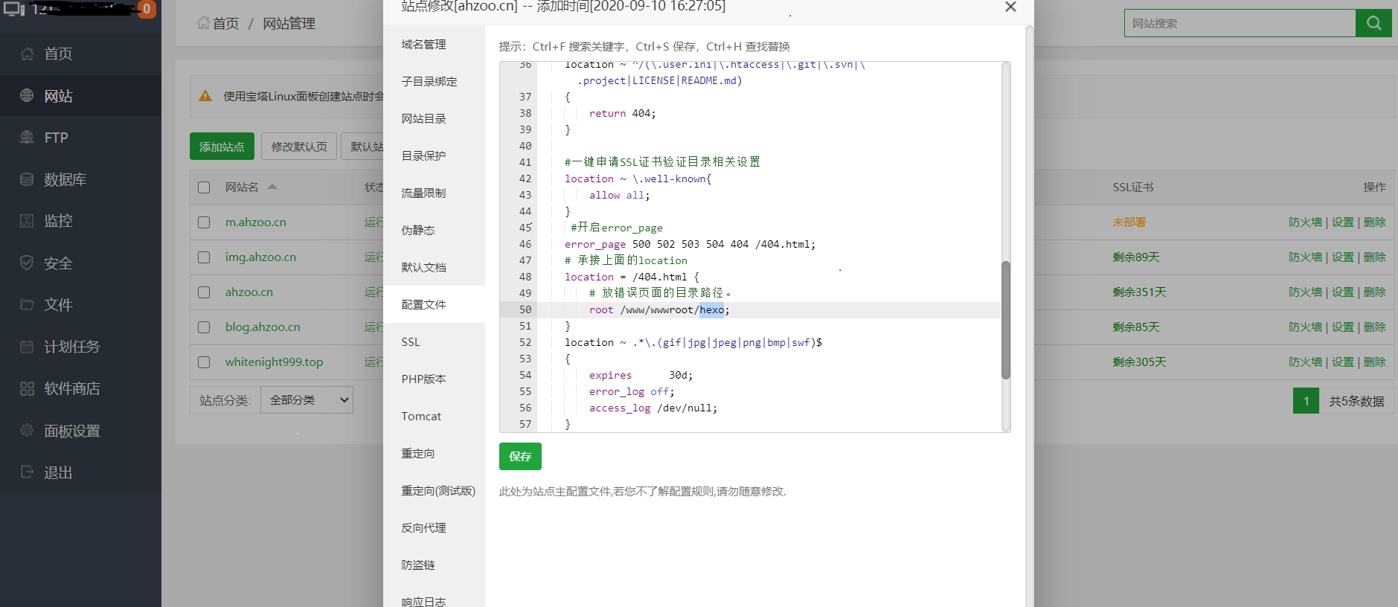Screen dimensions: 1398x607
Task: Open the img.ahzoo.cn site link
Action: click(x=260, y=257)
